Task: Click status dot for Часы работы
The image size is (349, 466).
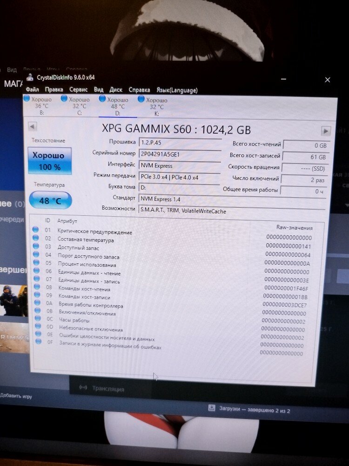Action: [38, 318]
